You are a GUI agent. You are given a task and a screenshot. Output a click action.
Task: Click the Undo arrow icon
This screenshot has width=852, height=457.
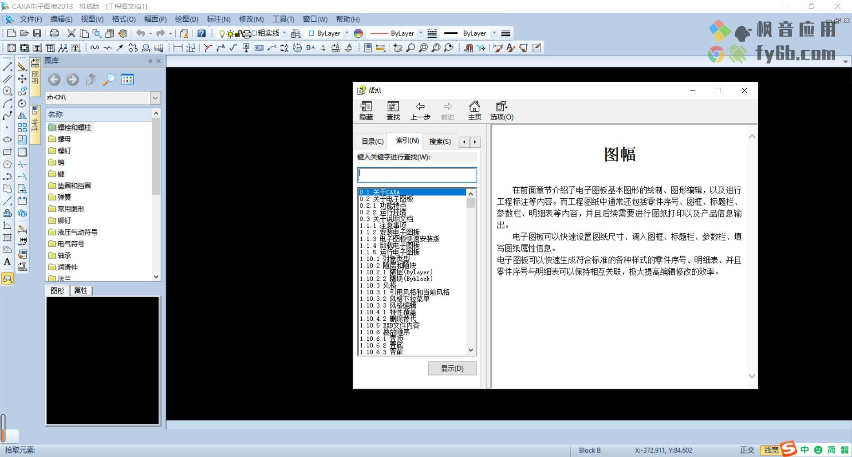click(140, 33)
